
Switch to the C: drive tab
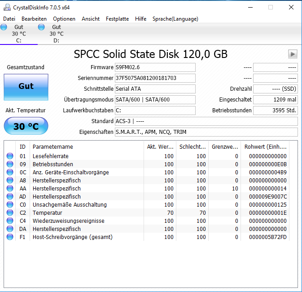pyautogui.click(x=19, y=34)
